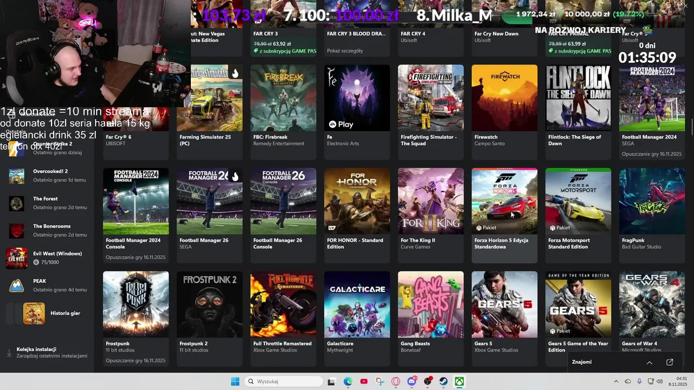Open FAR CRY 4 Ubisoft title

click(413, 34)
